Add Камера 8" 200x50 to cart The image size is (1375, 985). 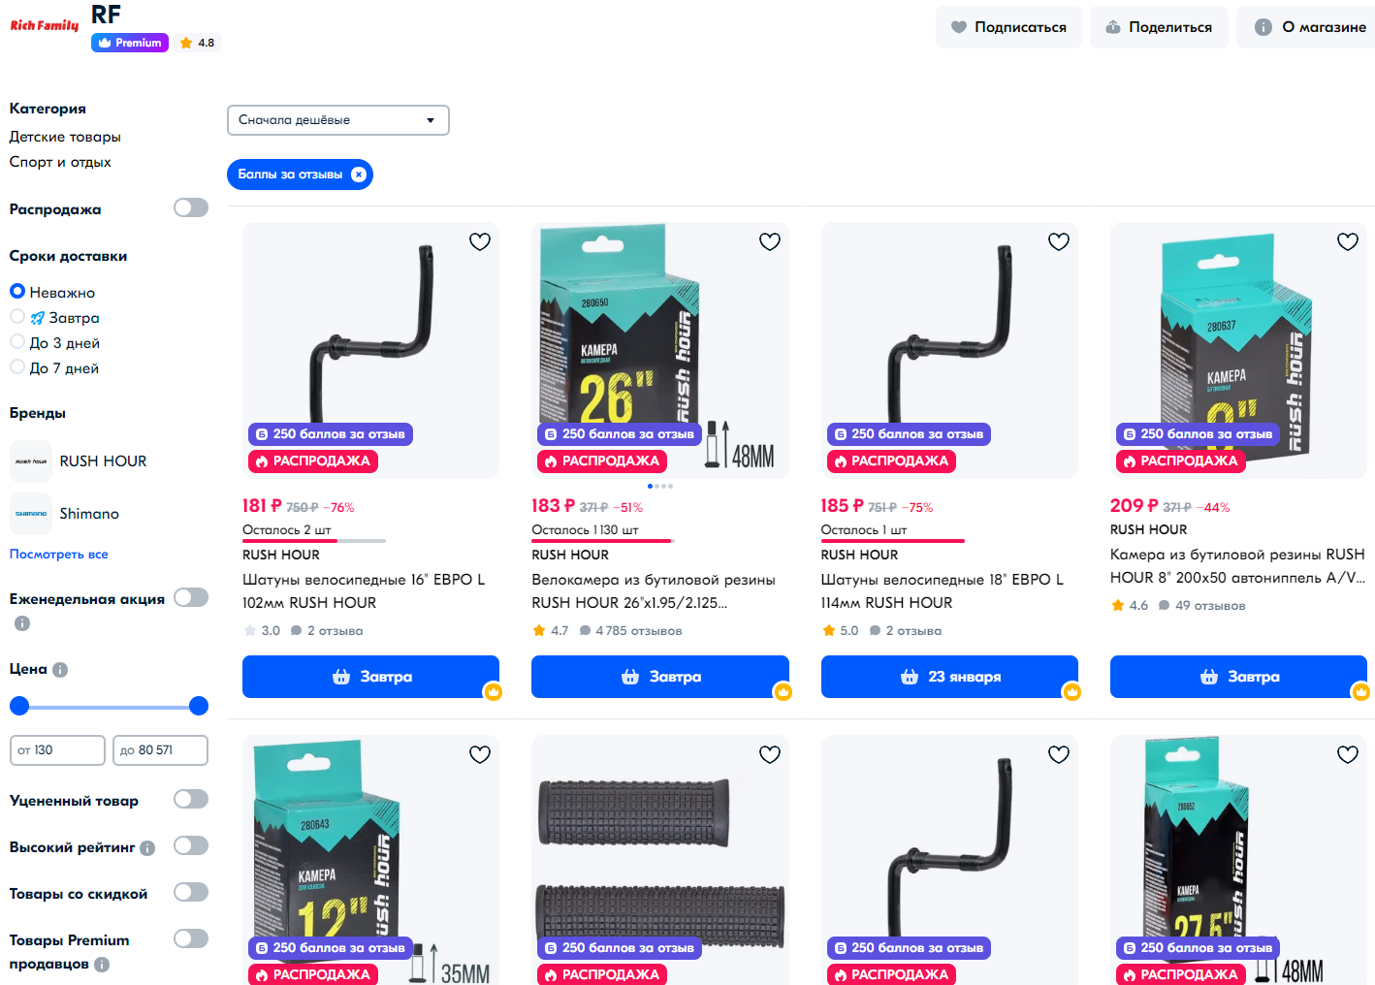(1238, 677)
